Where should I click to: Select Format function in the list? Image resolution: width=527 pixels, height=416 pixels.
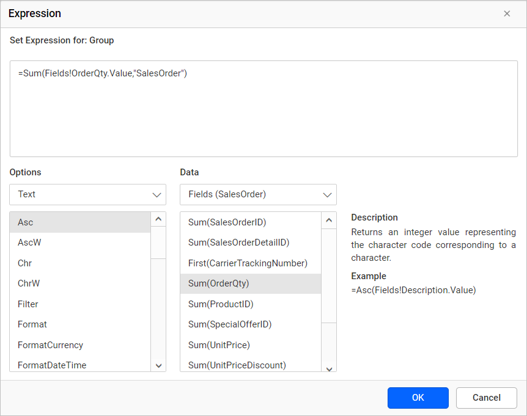click(x=80, y=324)
